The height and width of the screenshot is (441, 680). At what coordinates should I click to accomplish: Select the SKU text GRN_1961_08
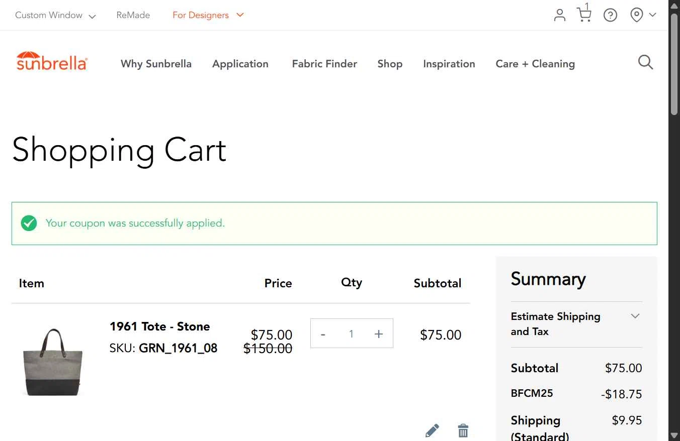coord(178,348)
